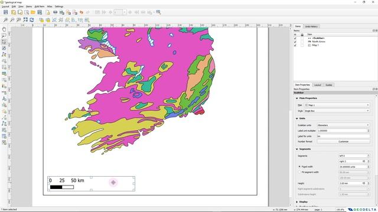Collapse the Segments section

(297, 149)
